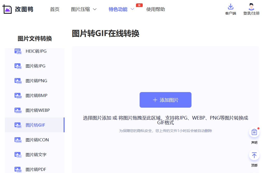Image resolution: width=267 pixels, height=173 pixels.
Task: Go to 使用帮助 in the navigation bar
Action: point(155,9)
